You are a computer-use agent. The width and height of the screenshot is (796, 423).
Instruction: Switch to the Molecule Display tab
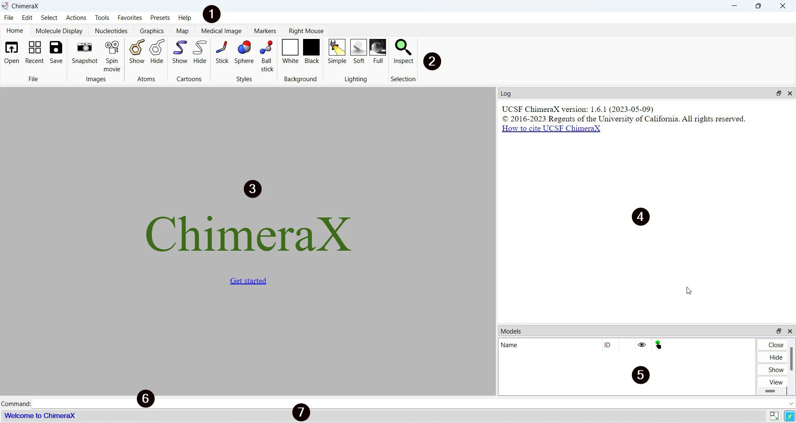point(59,31)
